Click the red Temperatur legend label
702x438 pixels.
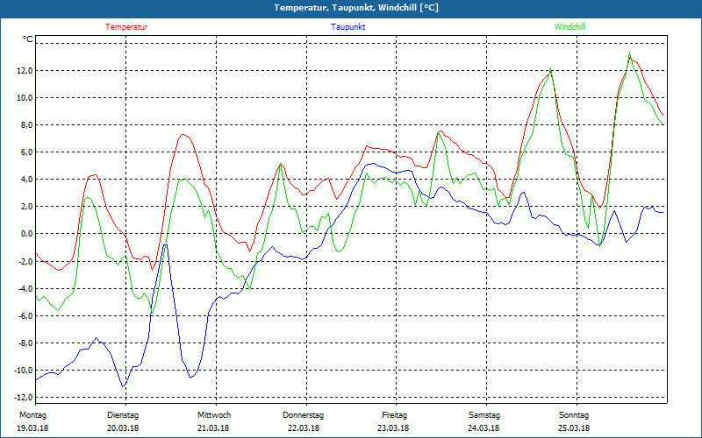click(x=126, y=27)
